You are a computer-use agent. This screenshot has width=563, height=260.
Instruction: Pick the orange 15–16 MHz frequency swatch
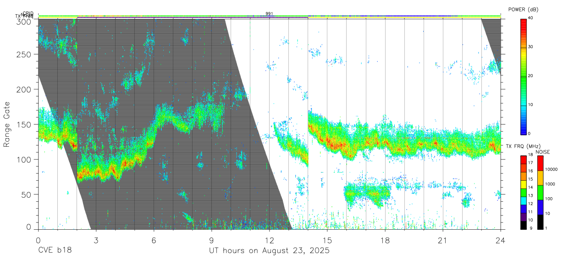(x=523, y=175)
